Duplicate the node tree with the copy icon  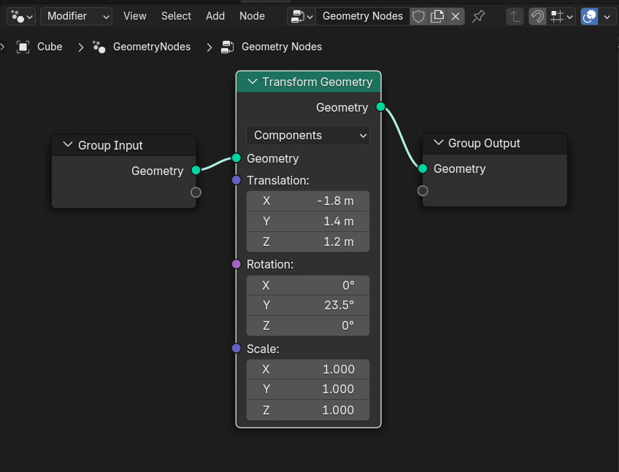437,17
